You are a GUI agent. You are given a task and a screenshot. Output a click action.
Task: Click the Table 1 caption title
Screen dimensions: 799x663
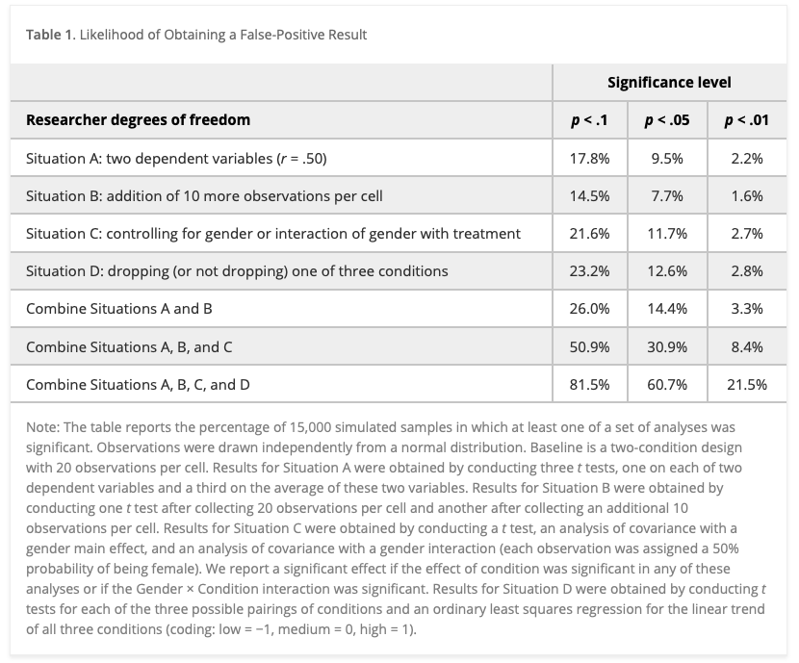coord(196,35)
